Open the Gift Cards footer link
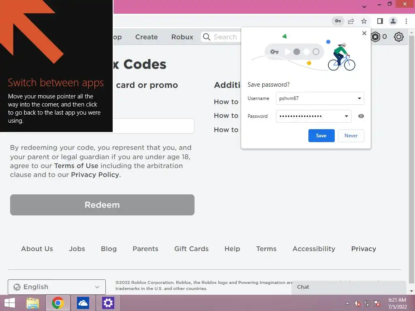Image resolution: width=415 pixels, height=311 pixels. click(191, 249)
